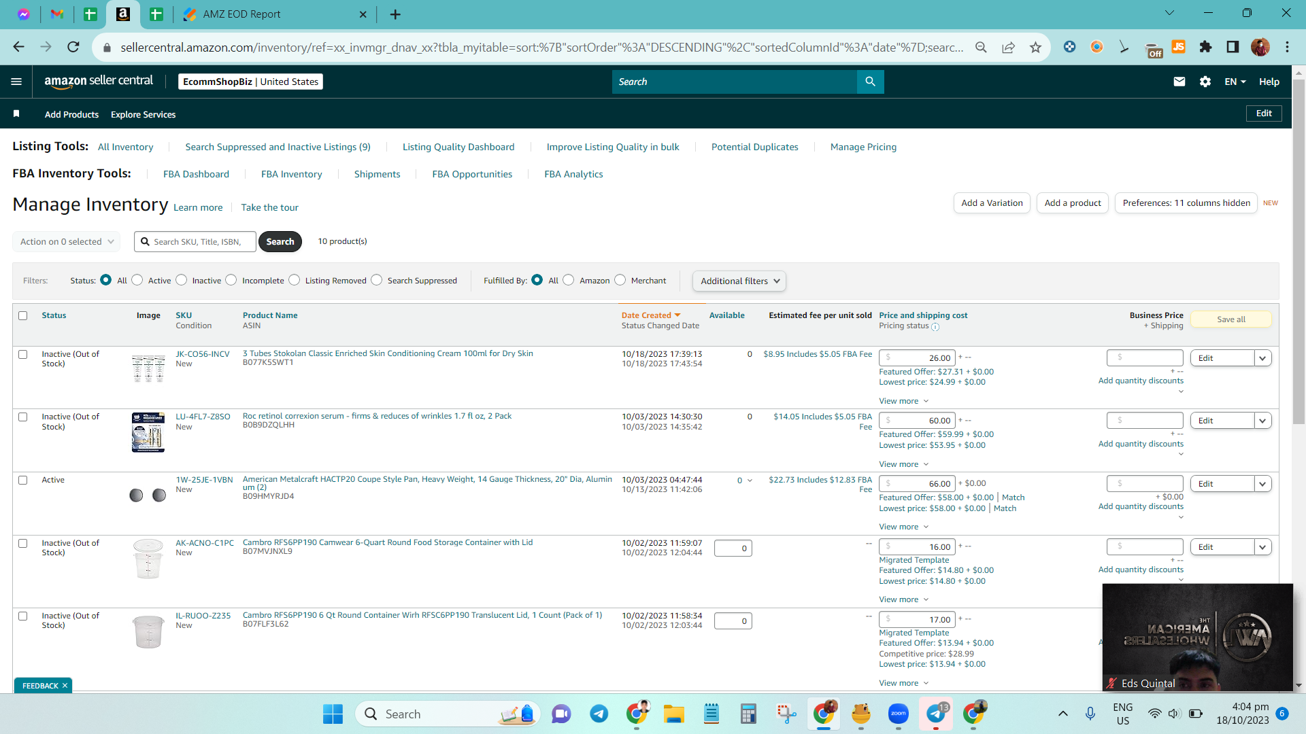Select the Search Suppressed radio filter

click(x=377, y=280)
